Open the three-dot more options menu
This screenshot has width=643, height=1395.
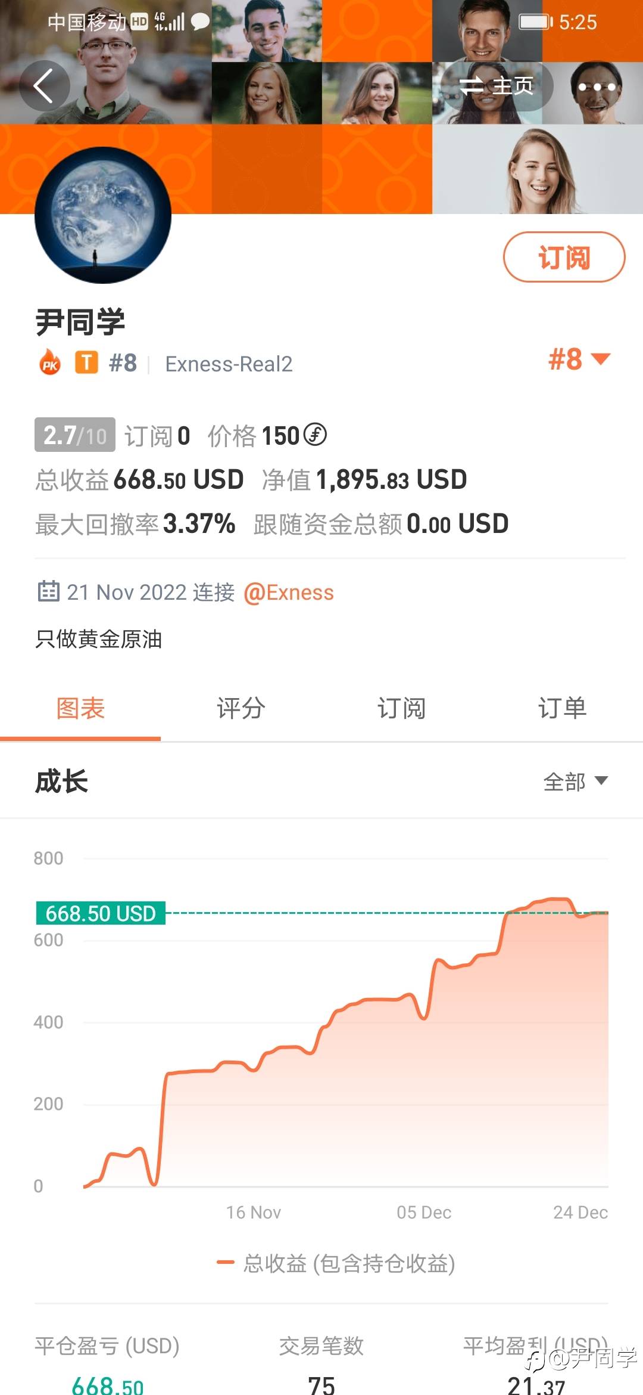pyautogui.click(x=596, y=87)
